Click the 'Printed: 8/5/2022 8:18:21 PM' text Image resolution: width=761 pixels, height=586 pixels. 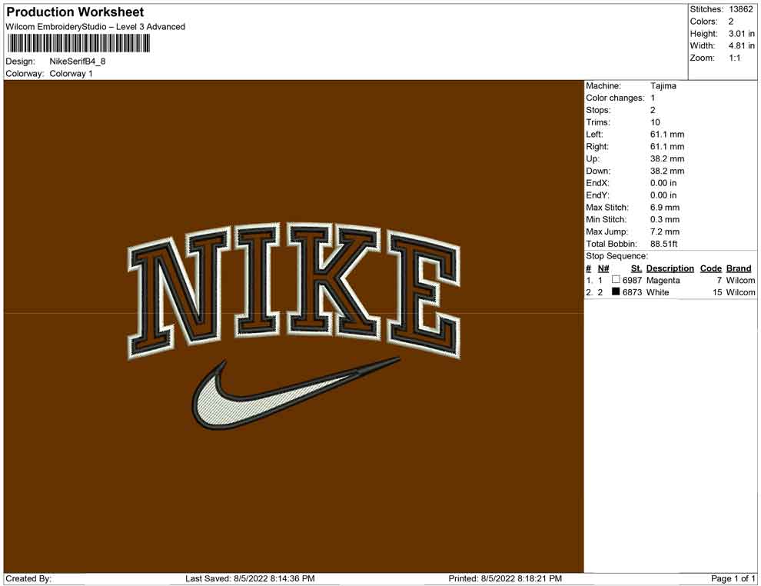click(505, 578)
